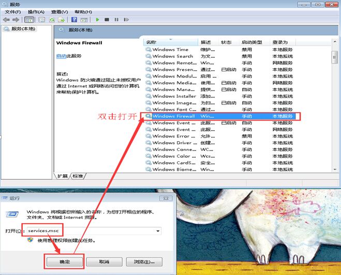Sort by the 状态 column header
The width and height of the screenshot is (341, 275).
click(229, 42)
